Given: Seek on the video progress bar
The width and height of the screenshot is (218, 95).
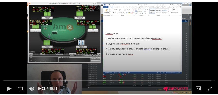Looking at the screenshot, I should point(107,81).
